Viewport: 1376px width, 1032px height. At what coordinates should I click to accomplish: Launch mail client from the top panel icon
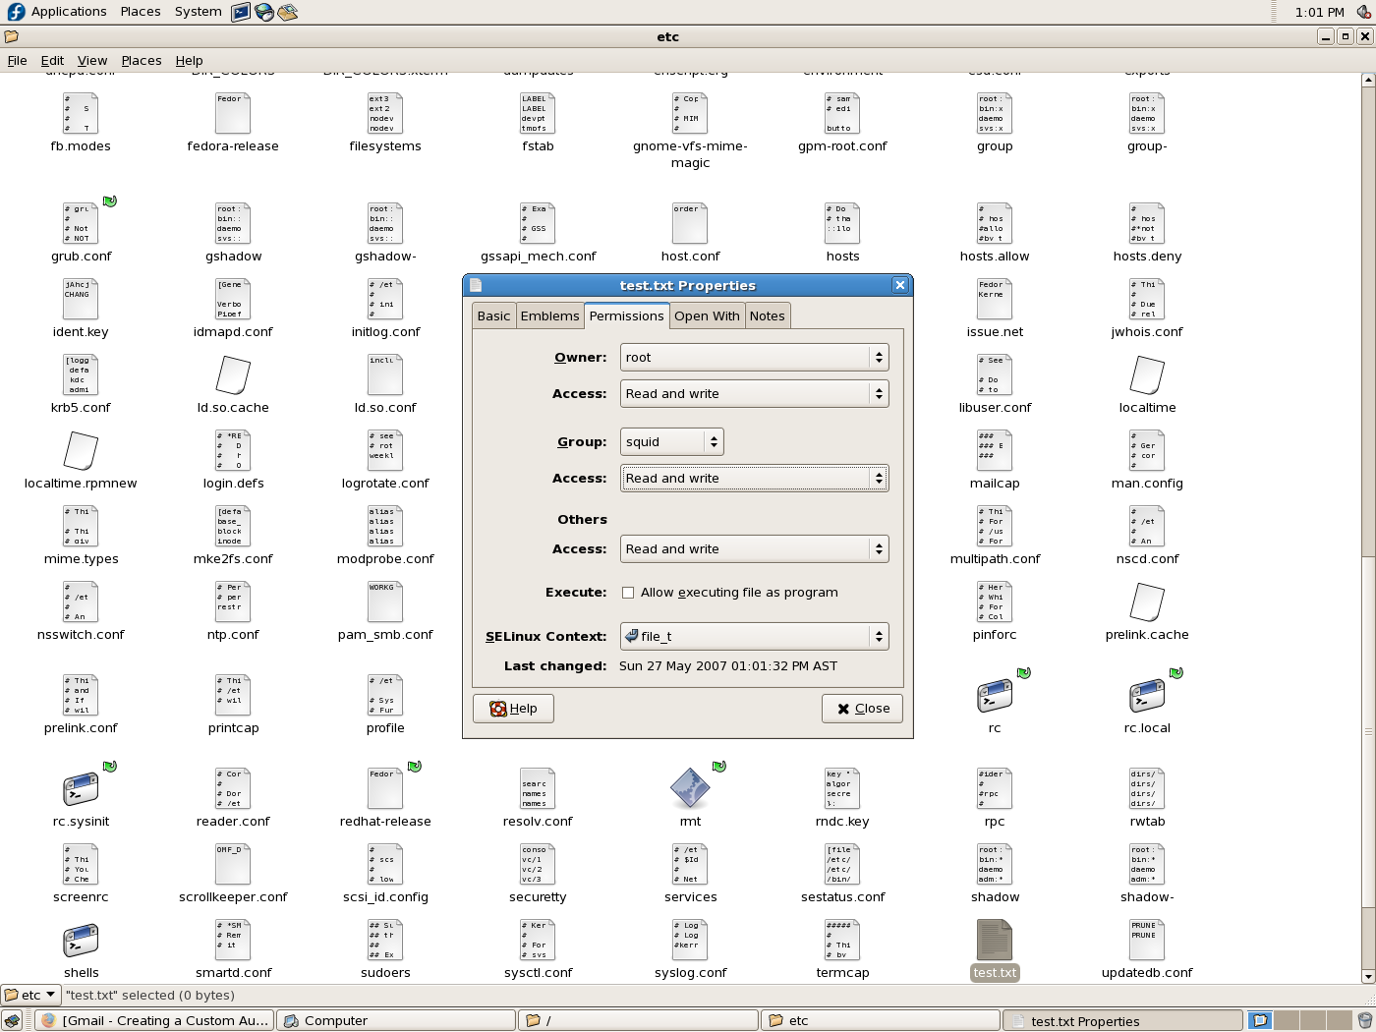pos(287,12)
